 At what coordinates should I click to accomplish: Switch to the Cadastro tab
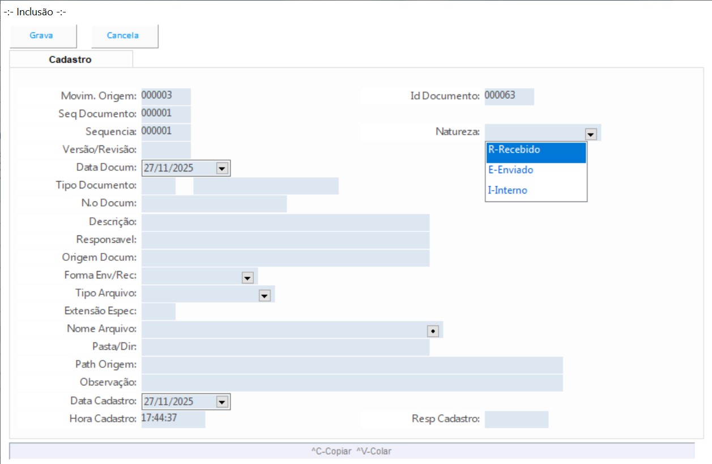[x=70, y=59]
